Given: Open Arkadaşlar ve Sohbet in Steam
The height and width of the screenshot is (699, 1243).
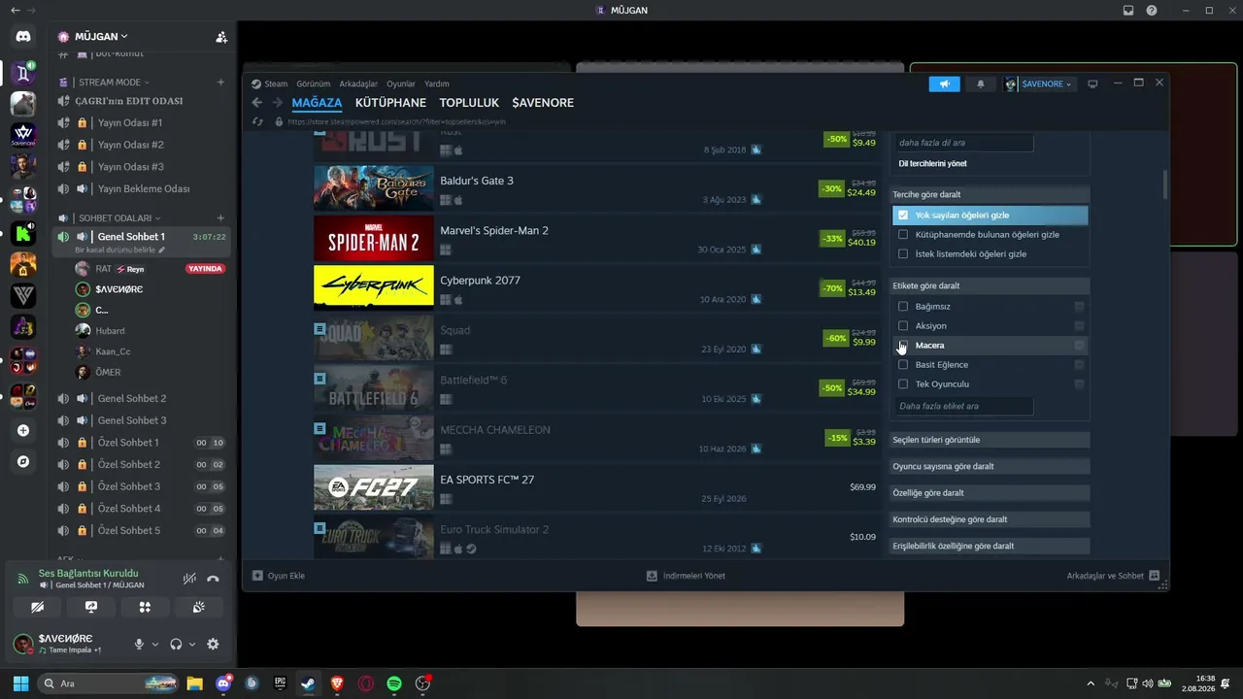Looking at the screenshot, I should pyautogui.click(x=1113, y=576).
